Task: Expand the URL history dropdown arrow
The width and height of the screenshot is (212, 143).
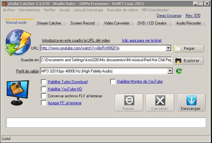Action: click(x=168, y=48)
